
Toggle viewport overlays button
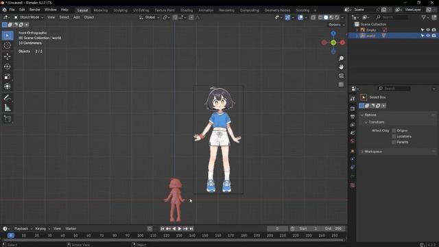click(300, 17)
